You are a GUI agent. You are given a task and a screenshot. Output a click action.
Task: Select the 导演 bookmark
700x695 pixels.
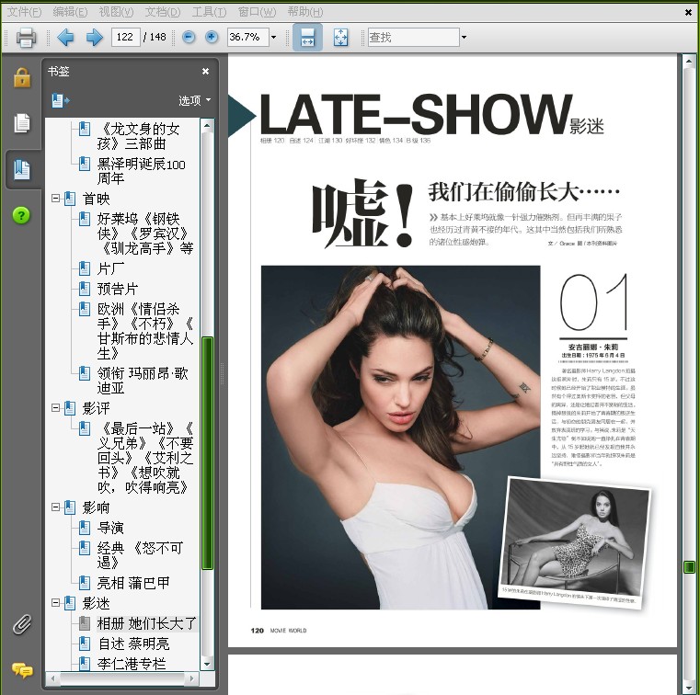click(110, 528)
